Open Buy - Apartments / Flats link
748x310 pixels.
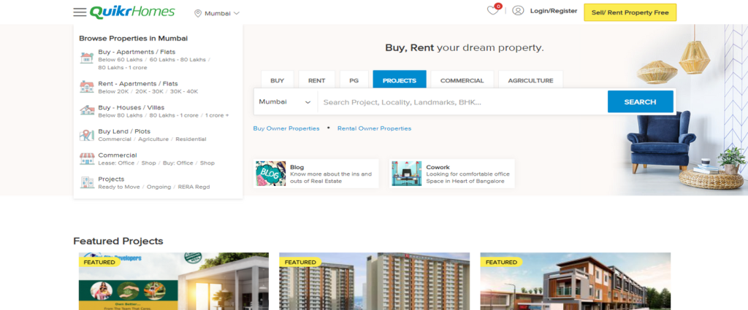pos(137,52)
